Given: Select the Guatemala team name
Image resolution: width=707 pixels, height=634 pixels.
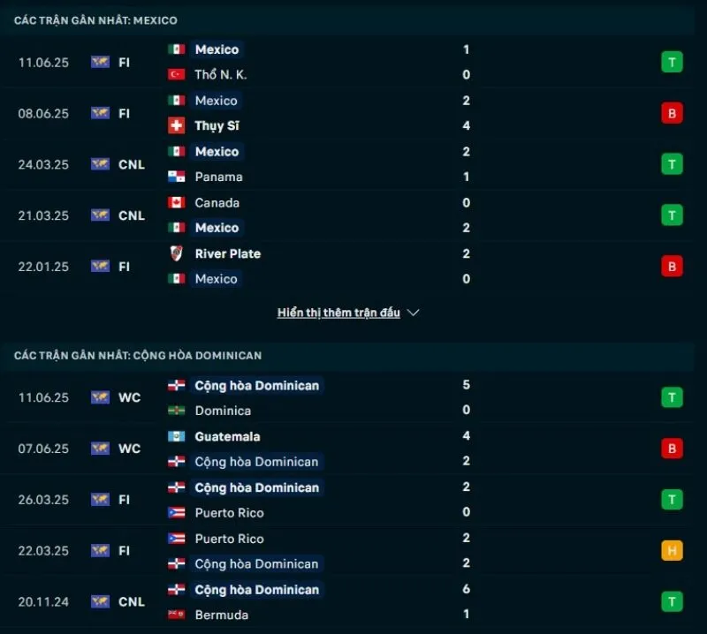Looking at the screenshot, I should [x=227, y=436].
